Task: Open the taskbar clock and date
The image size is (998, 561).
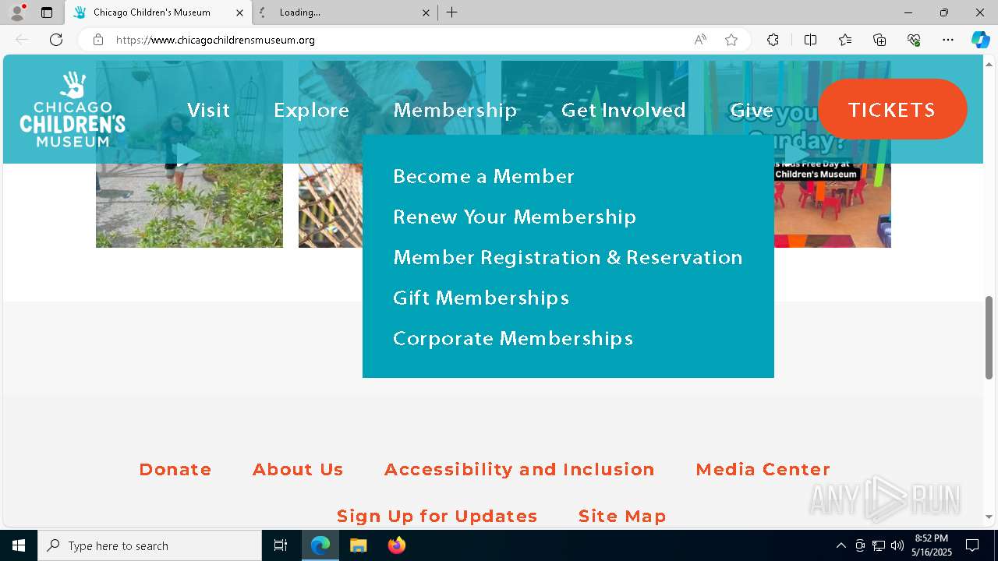Action: coord(932,545)
